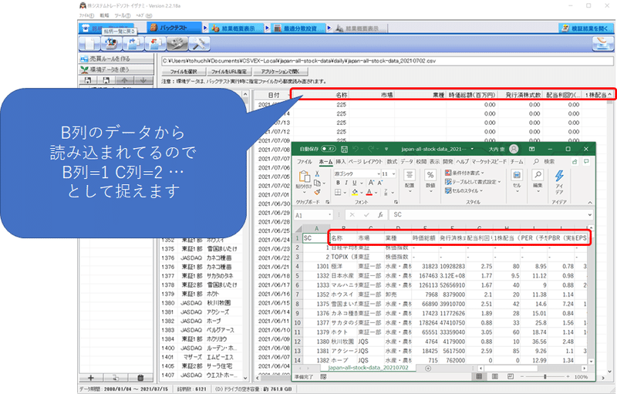Click the Excel account profile picture
The image size is (617, 394).
click(514, 149)
